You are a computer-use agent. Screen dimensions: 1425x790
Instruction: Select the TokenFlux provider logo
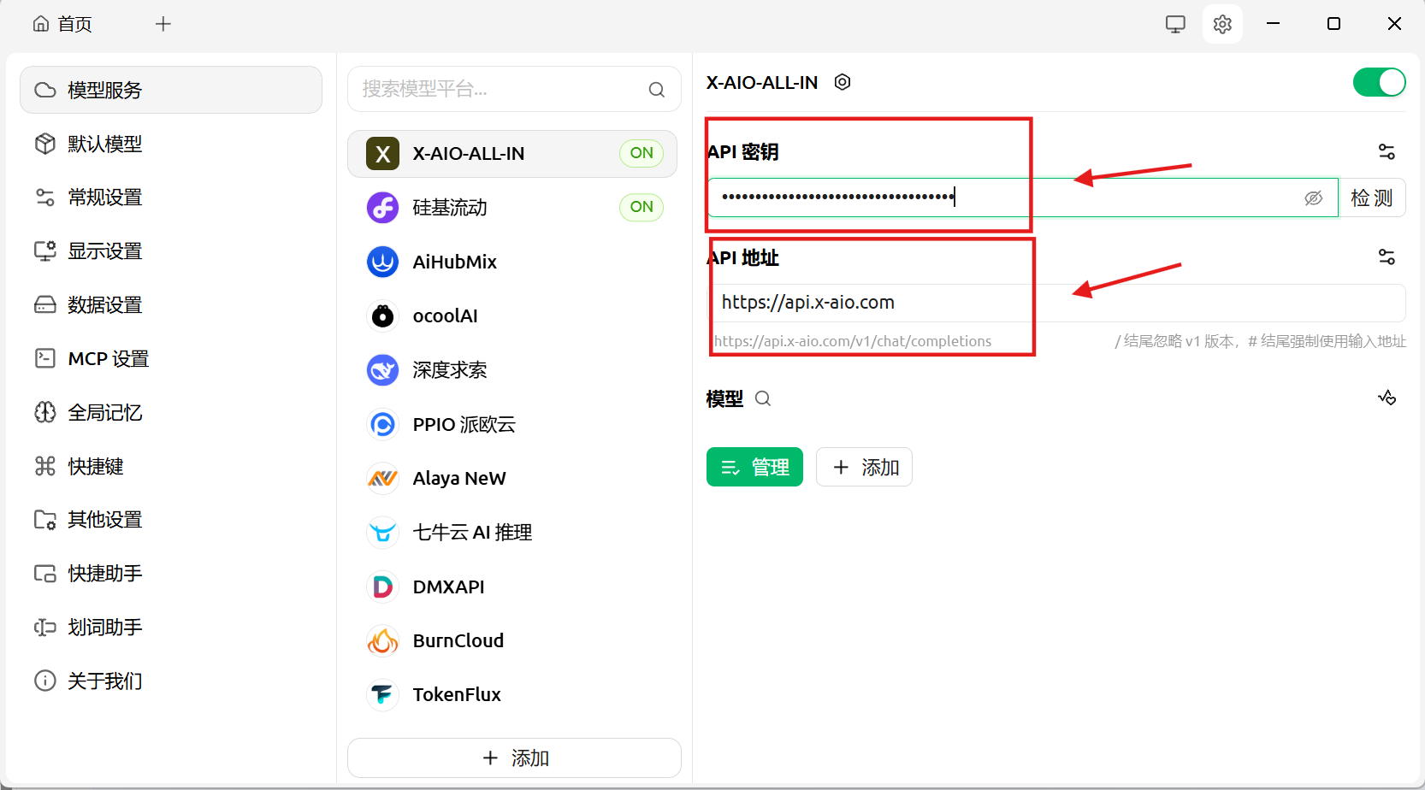pos(382,694)
